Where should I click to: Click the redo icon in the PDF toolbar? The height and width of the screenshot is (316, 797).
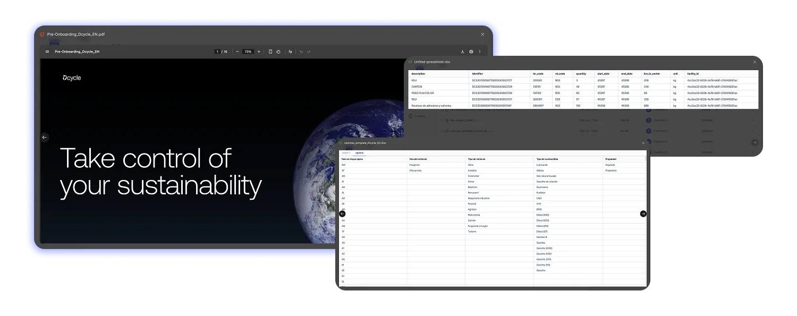309,52
